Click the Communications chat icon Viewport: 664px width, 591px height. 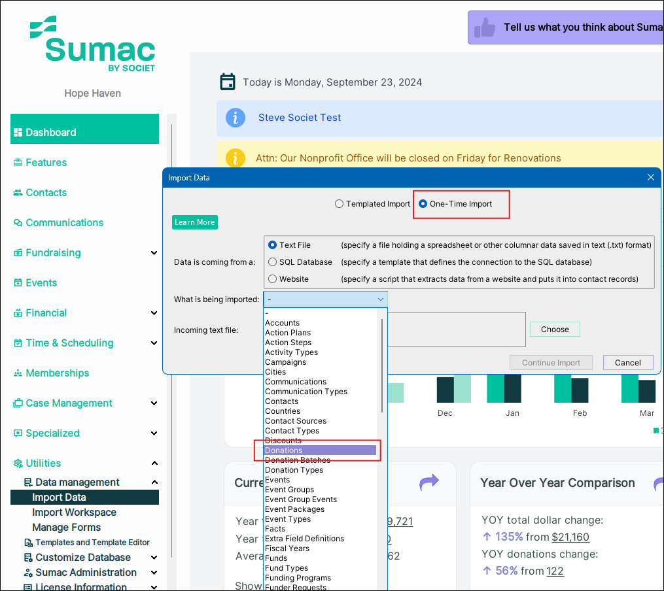[18, 222]
